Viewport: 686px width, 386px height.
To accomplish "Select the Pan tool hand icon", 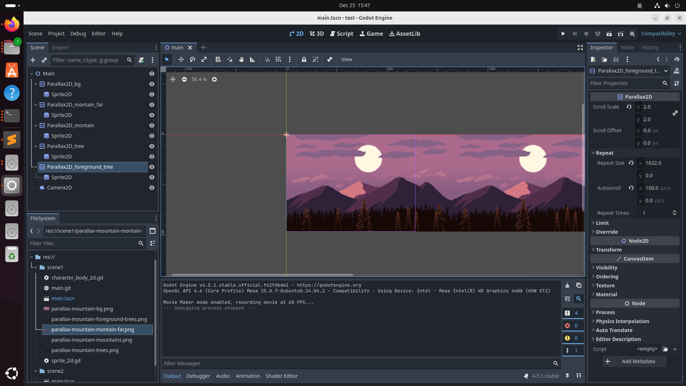I will point(241,60).
